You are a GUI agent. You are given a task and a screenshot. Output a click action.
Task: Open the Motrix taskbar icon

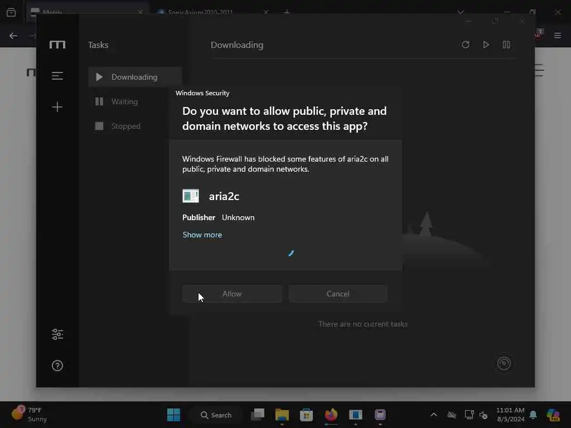click(380, 415)
